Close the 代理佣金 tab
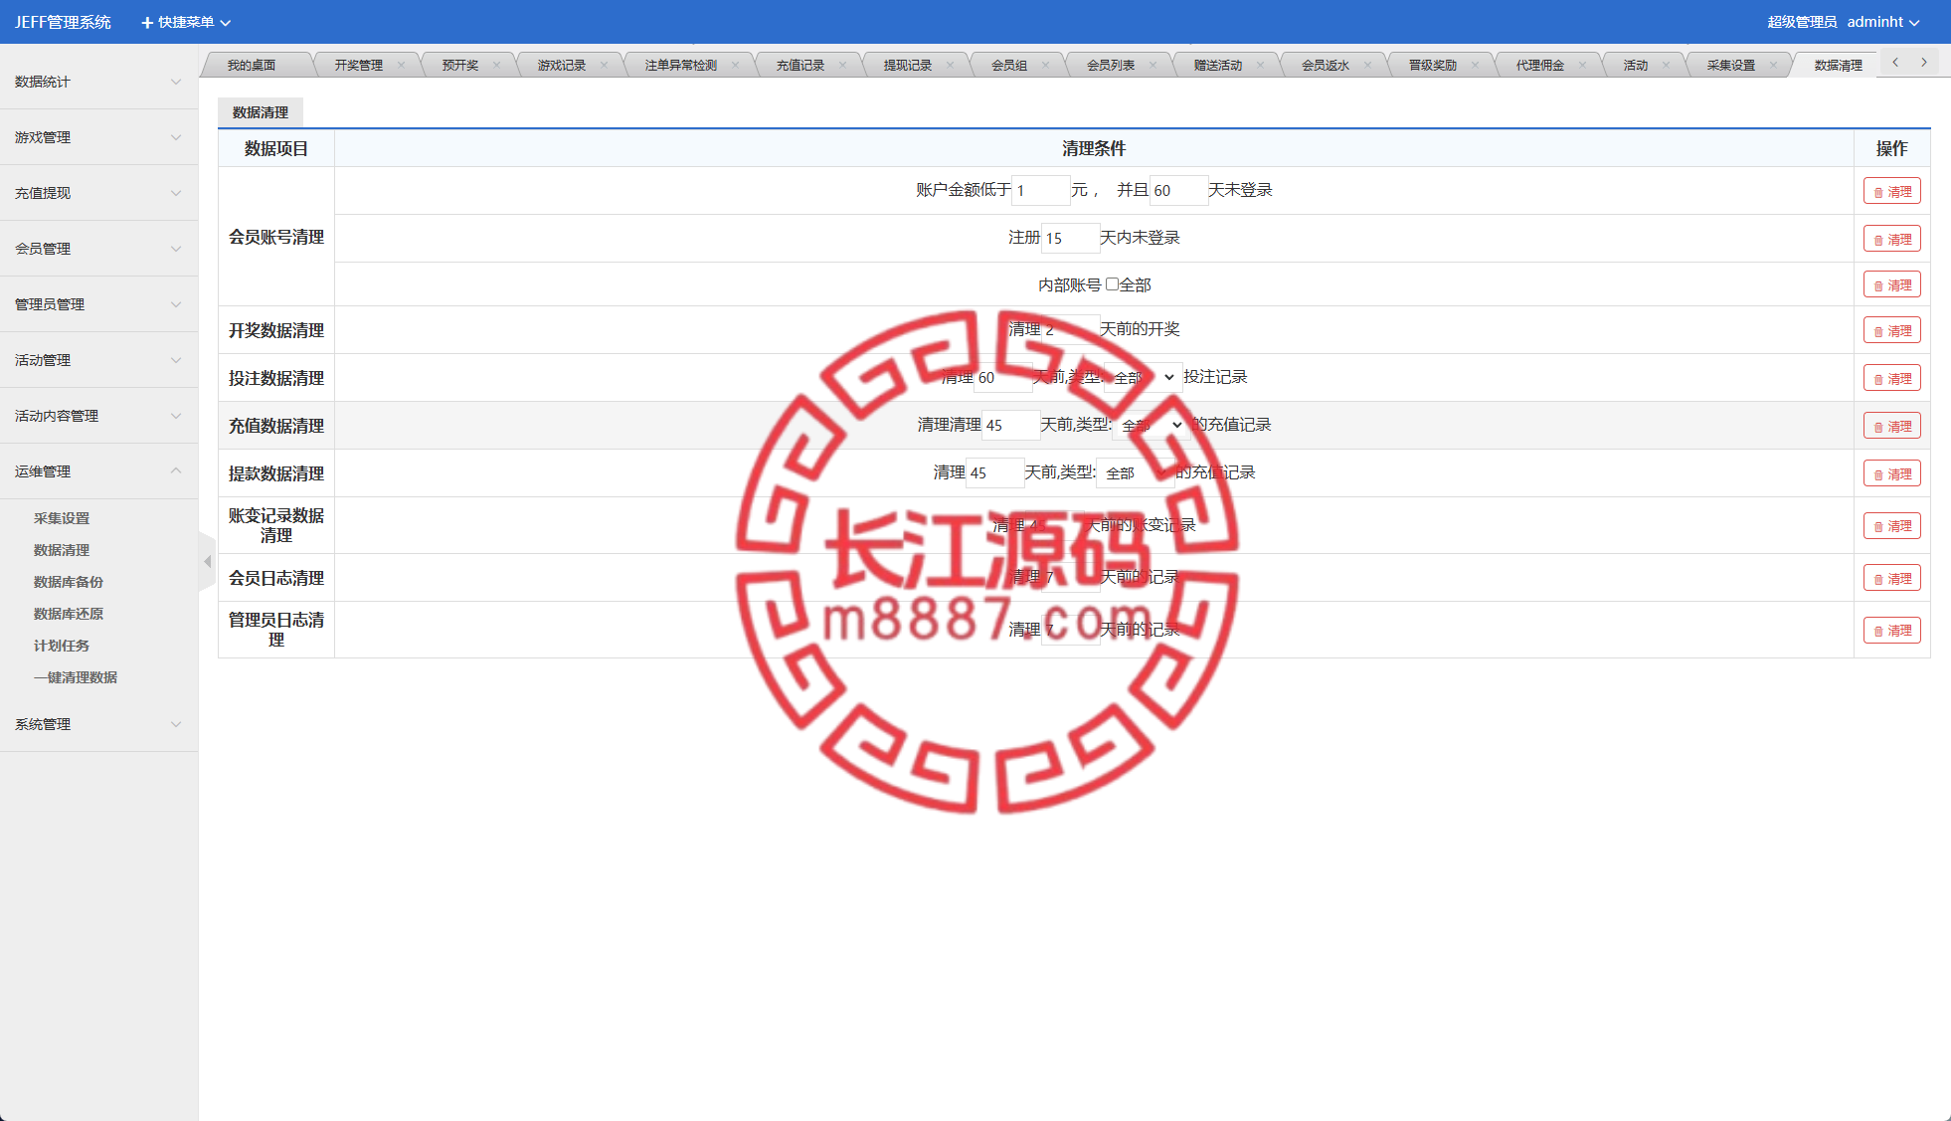1951x1121 pixels. click(1582, 66)
